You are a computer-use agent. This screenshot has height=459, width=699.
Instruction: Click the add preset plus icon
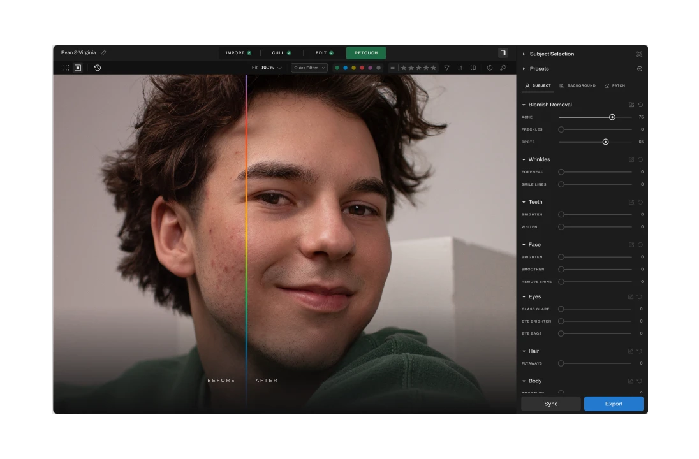pos(640,69)
